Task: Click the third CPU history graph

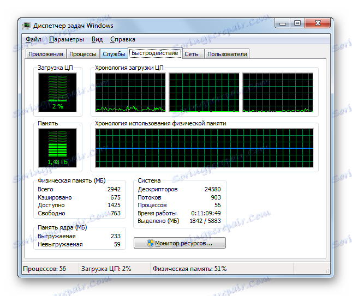Action: pyautogui.click(x=278, y=92)
